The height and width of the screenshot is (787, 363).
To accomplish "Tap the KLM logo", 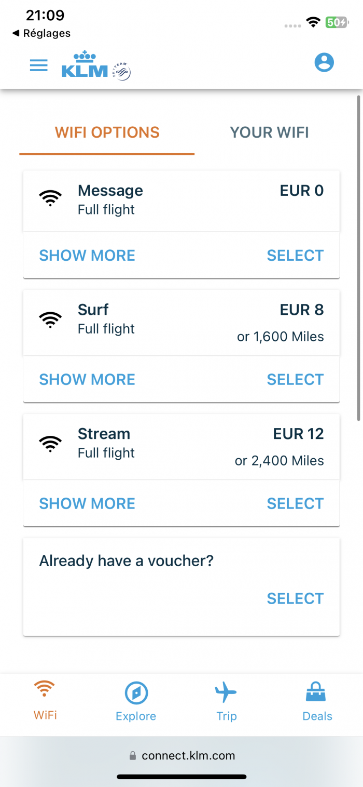I will [96, 65].
